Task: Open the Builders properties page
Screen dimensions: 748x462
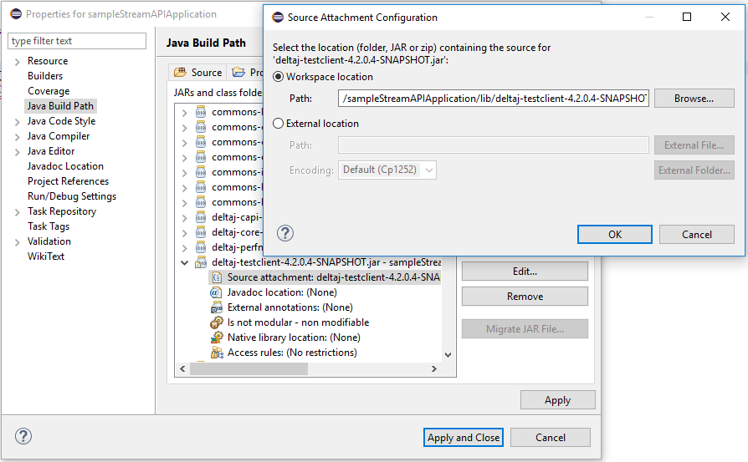Action: pos(45,76)
